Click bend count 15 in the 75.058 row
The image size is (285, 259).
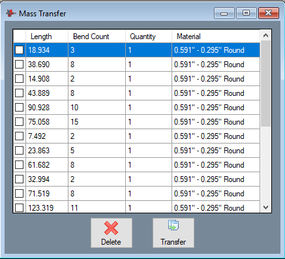click(97, 122)
